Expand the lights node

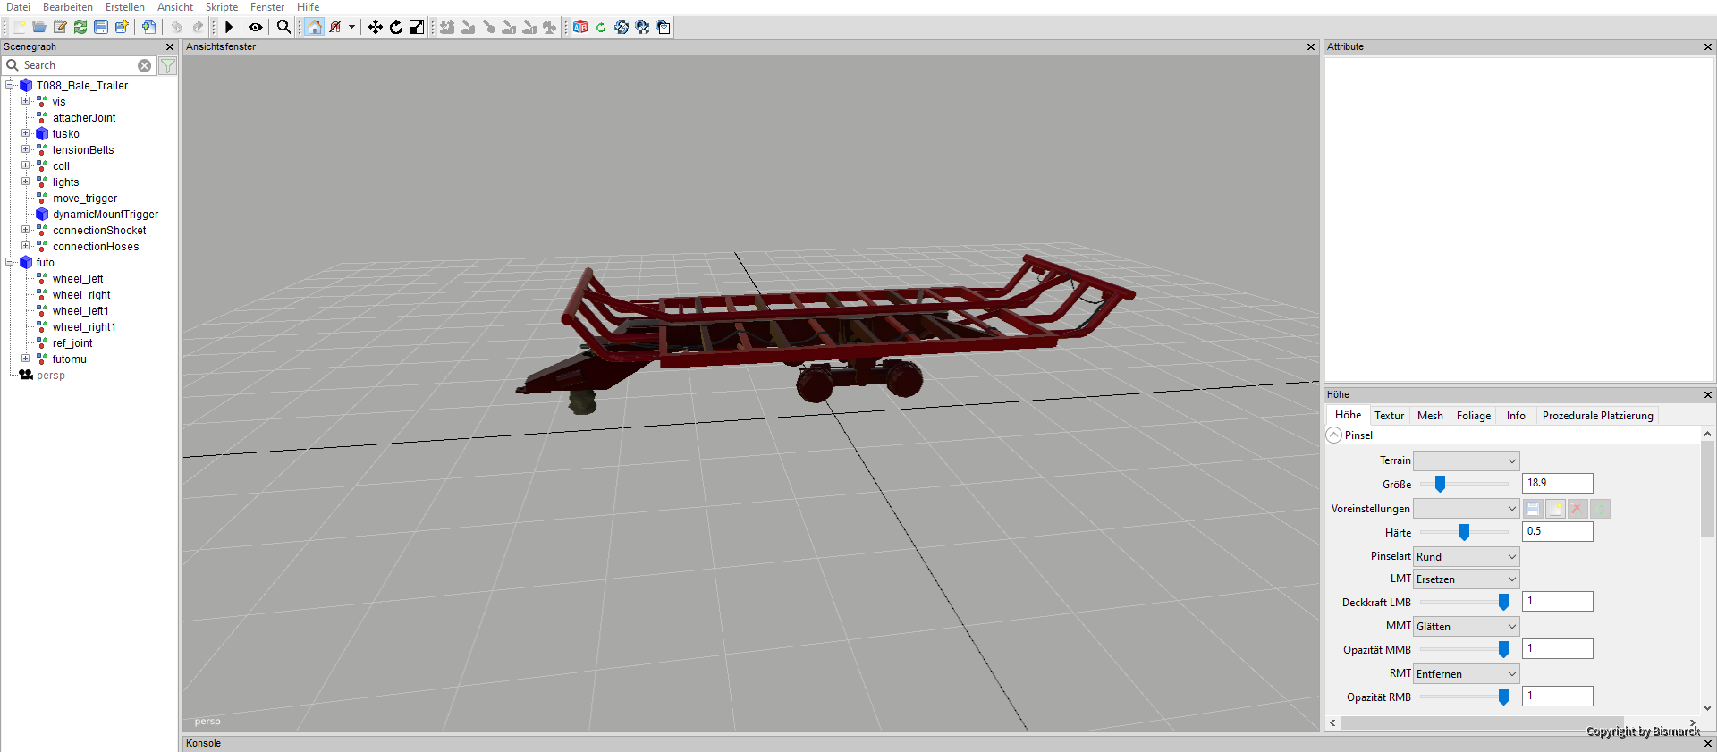point(26,182)
